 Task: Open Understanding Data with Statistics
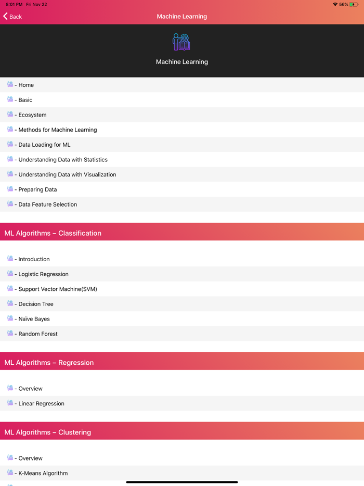coord(182,160)
